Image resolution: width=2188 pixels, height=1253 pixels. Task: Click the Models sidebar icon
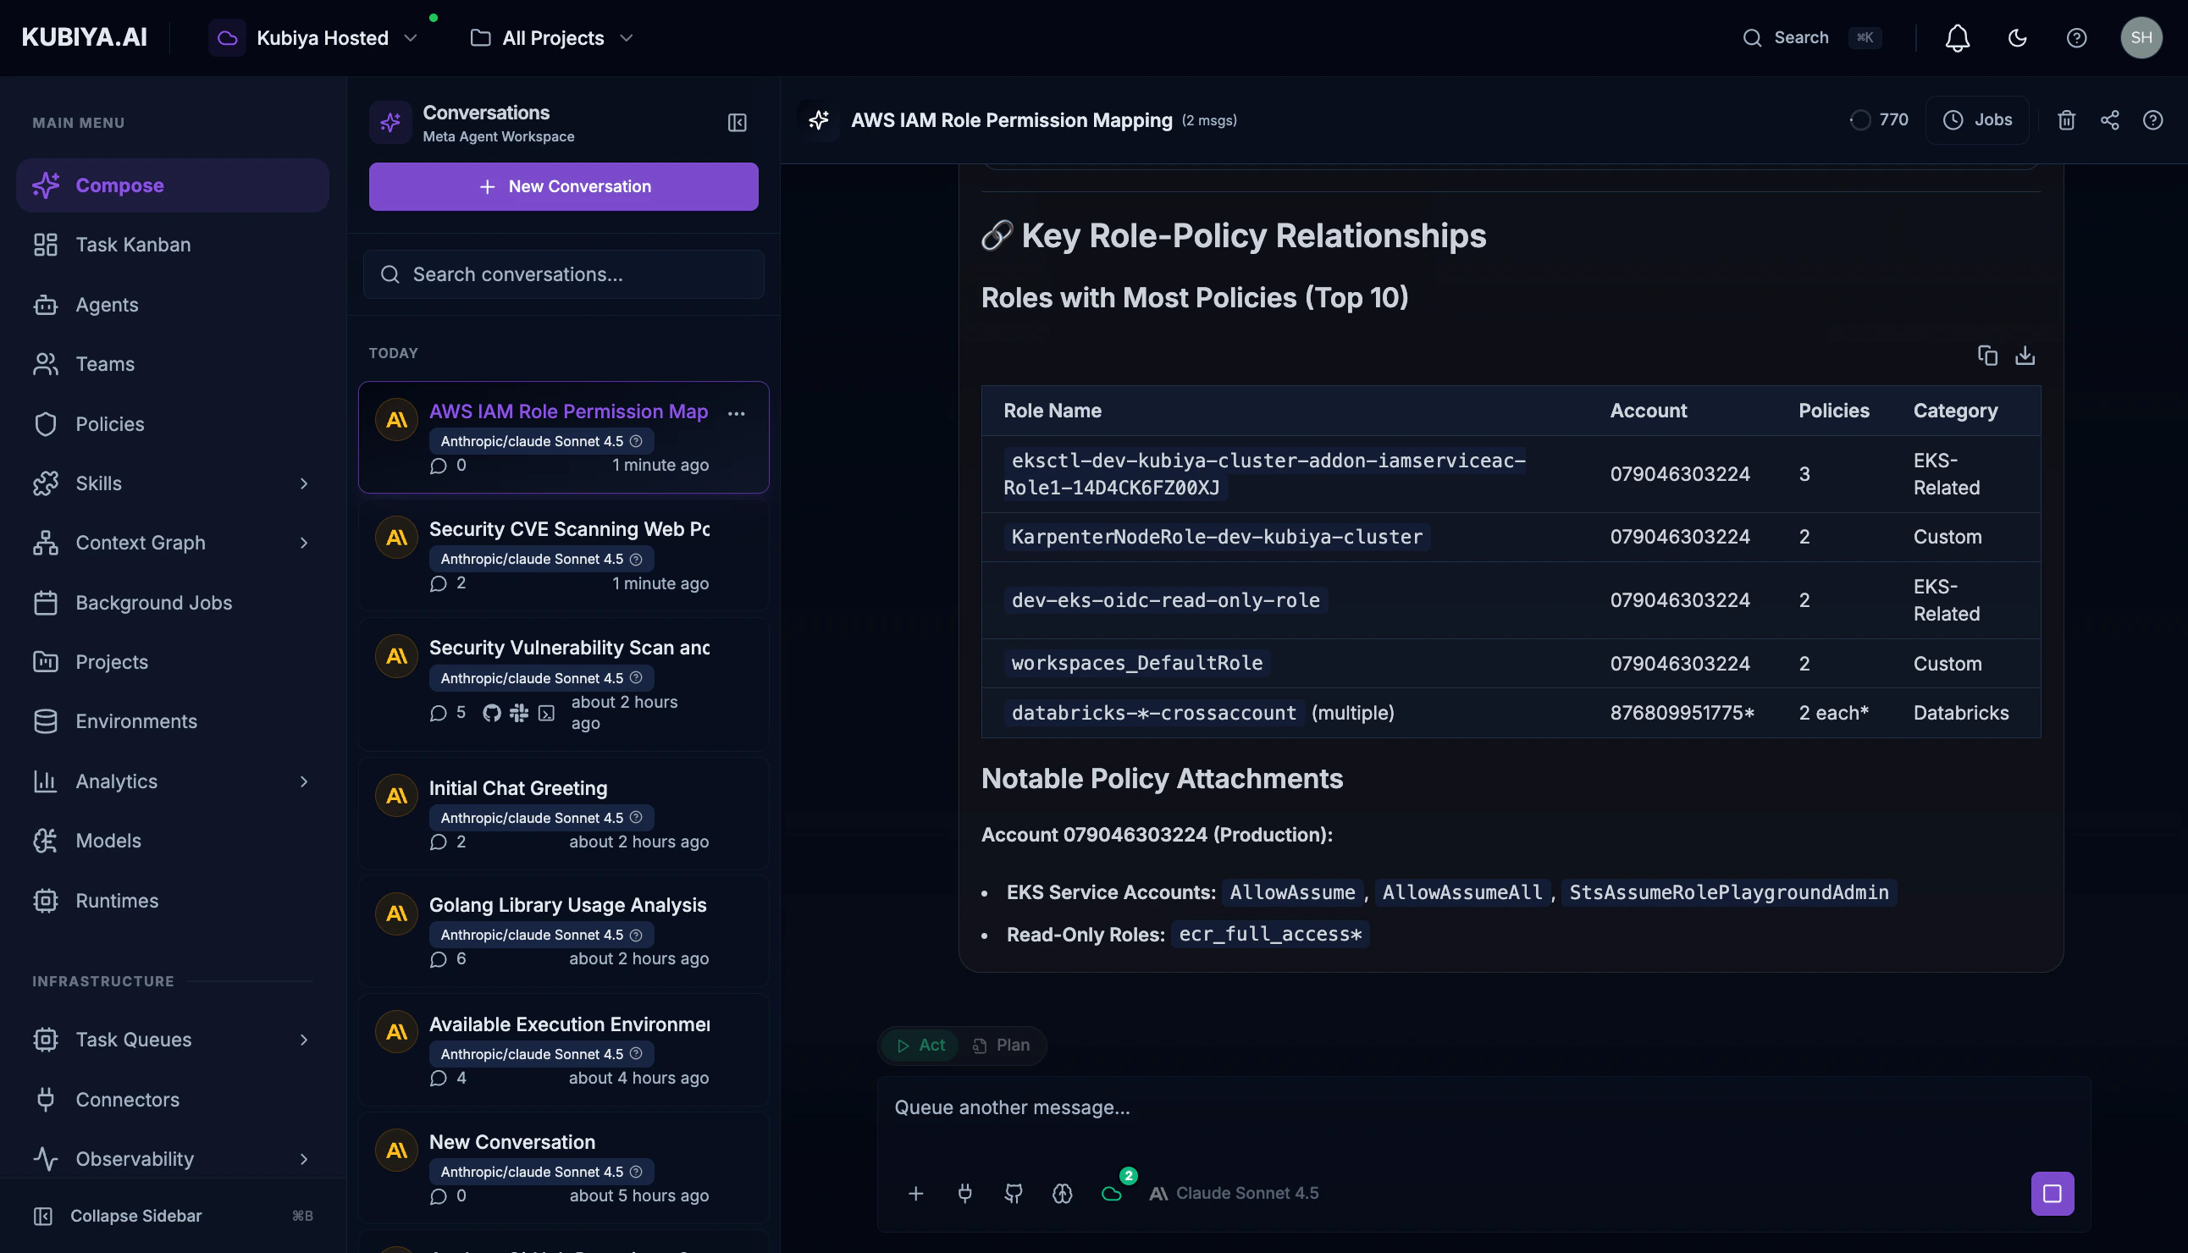point(46,841)
